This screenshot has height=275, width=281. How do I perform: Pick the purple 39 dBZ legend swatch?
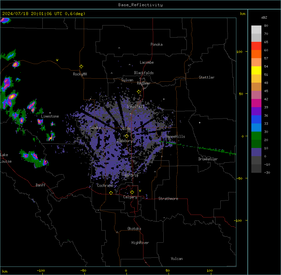click(256, 111)
